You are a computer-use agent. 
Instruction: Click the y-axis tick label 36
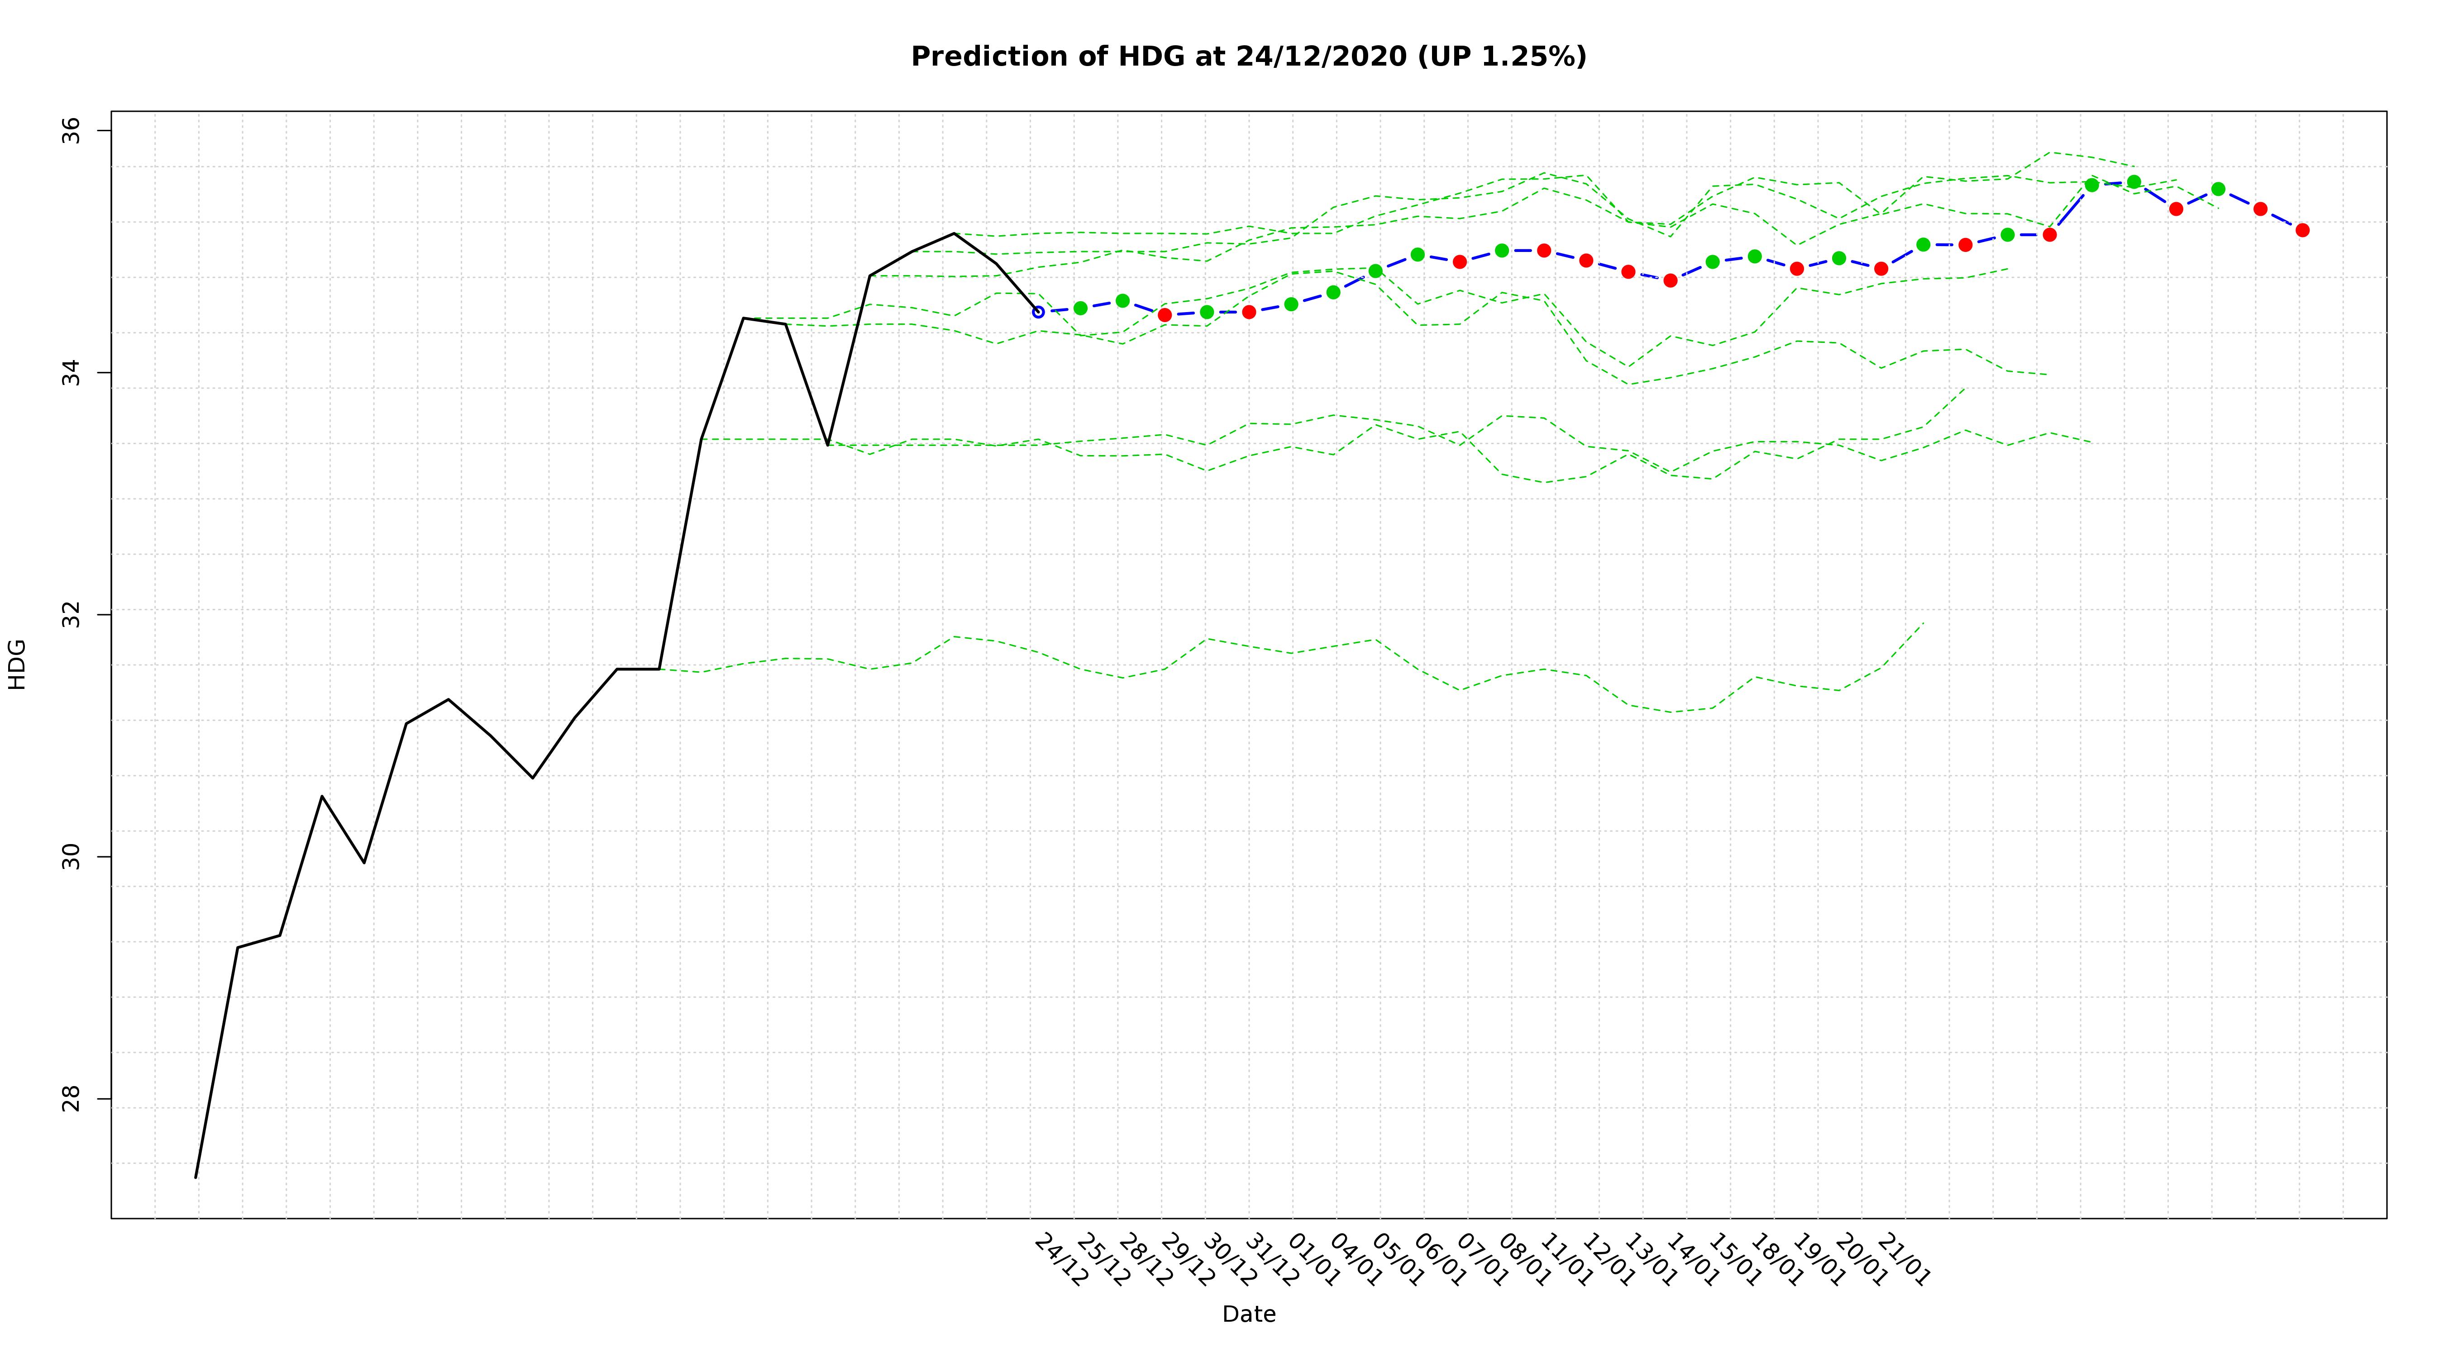72,130
